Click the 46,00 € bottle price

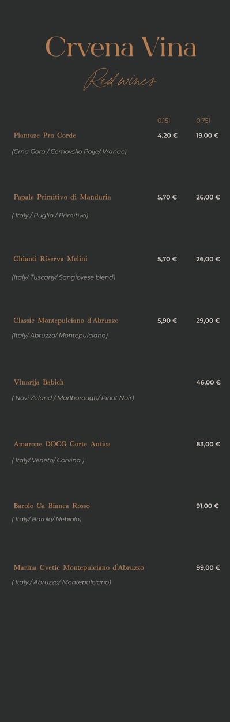(208, 382)
